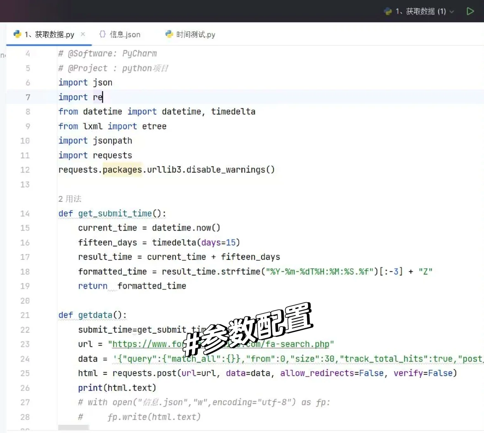Viewport: 484px width, 433px height.
Task: Click 'result_time' variable on line 17
Action: [105, 257]
